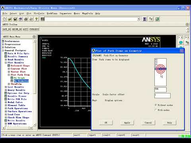Viewport: 191px width, 143px height.
Task: Click the Raise Hidden icon right of the command box
Action: pos(144,19)
